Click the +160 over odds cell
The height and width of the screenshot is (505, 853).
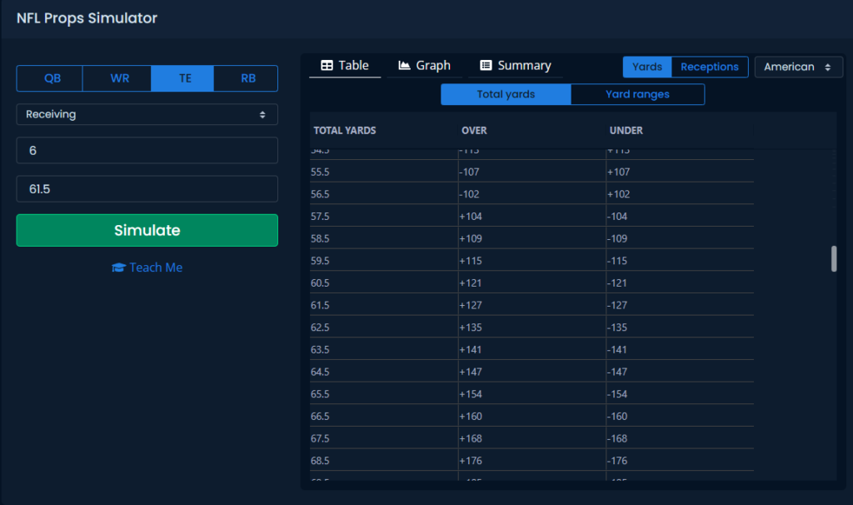click(x=532, y=417)
